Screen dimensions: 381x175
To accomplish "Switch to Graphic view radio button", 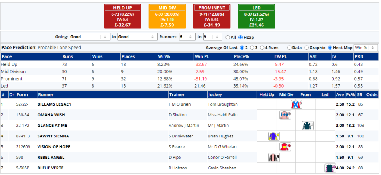I will (307, 48).
